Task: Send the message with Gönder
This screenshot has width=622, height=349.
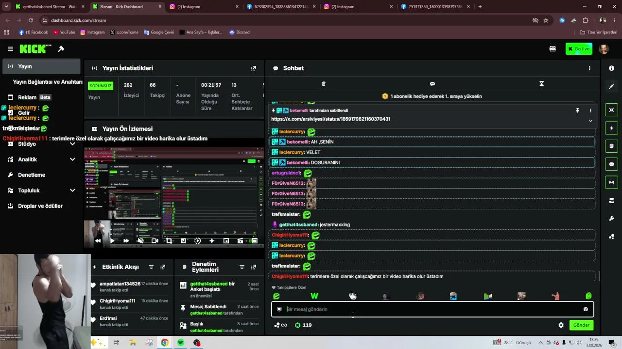Action: click(x=581, y=325)
